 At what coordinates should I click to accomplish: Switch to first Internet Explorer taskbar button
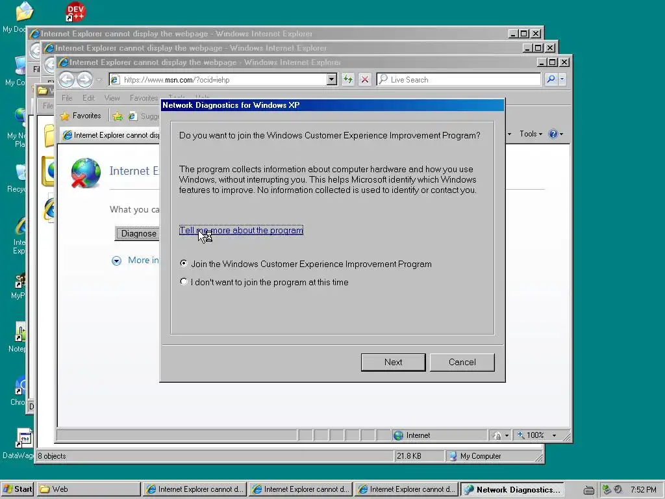point(195,489)
